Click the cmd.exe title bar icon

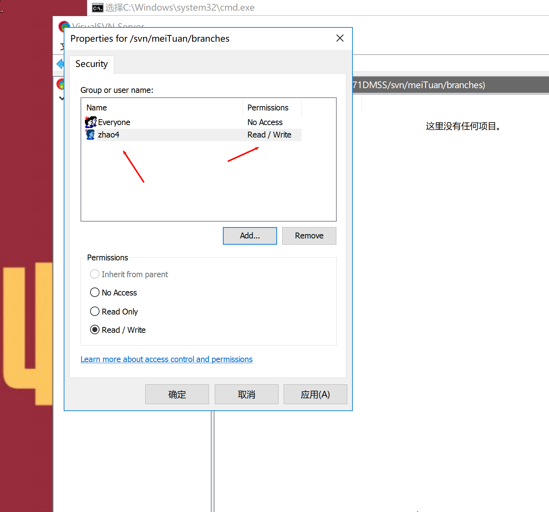point(97,7)
